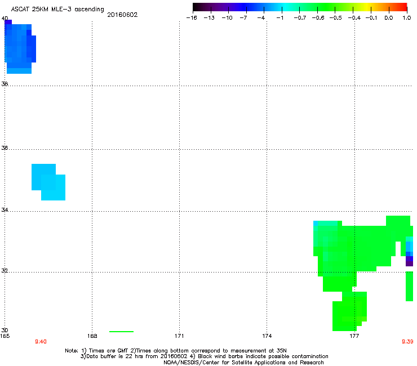Click the light blue data patch near 35N

click(x=48, y=182)
